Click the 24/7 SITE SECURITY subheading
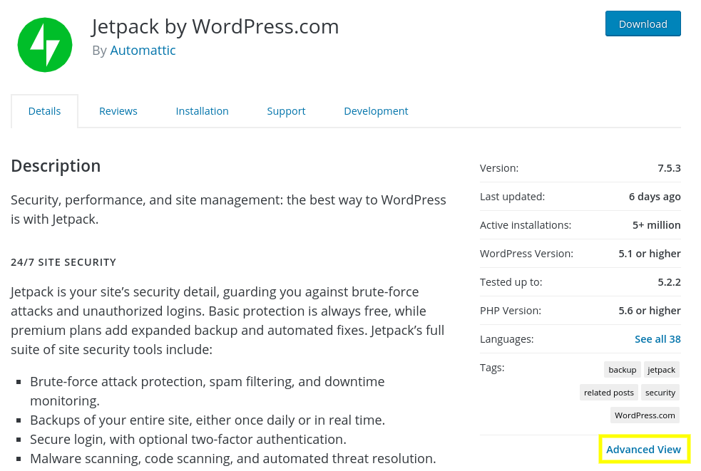701x471 pixels. pyautogui.click(x=63, y=262)
